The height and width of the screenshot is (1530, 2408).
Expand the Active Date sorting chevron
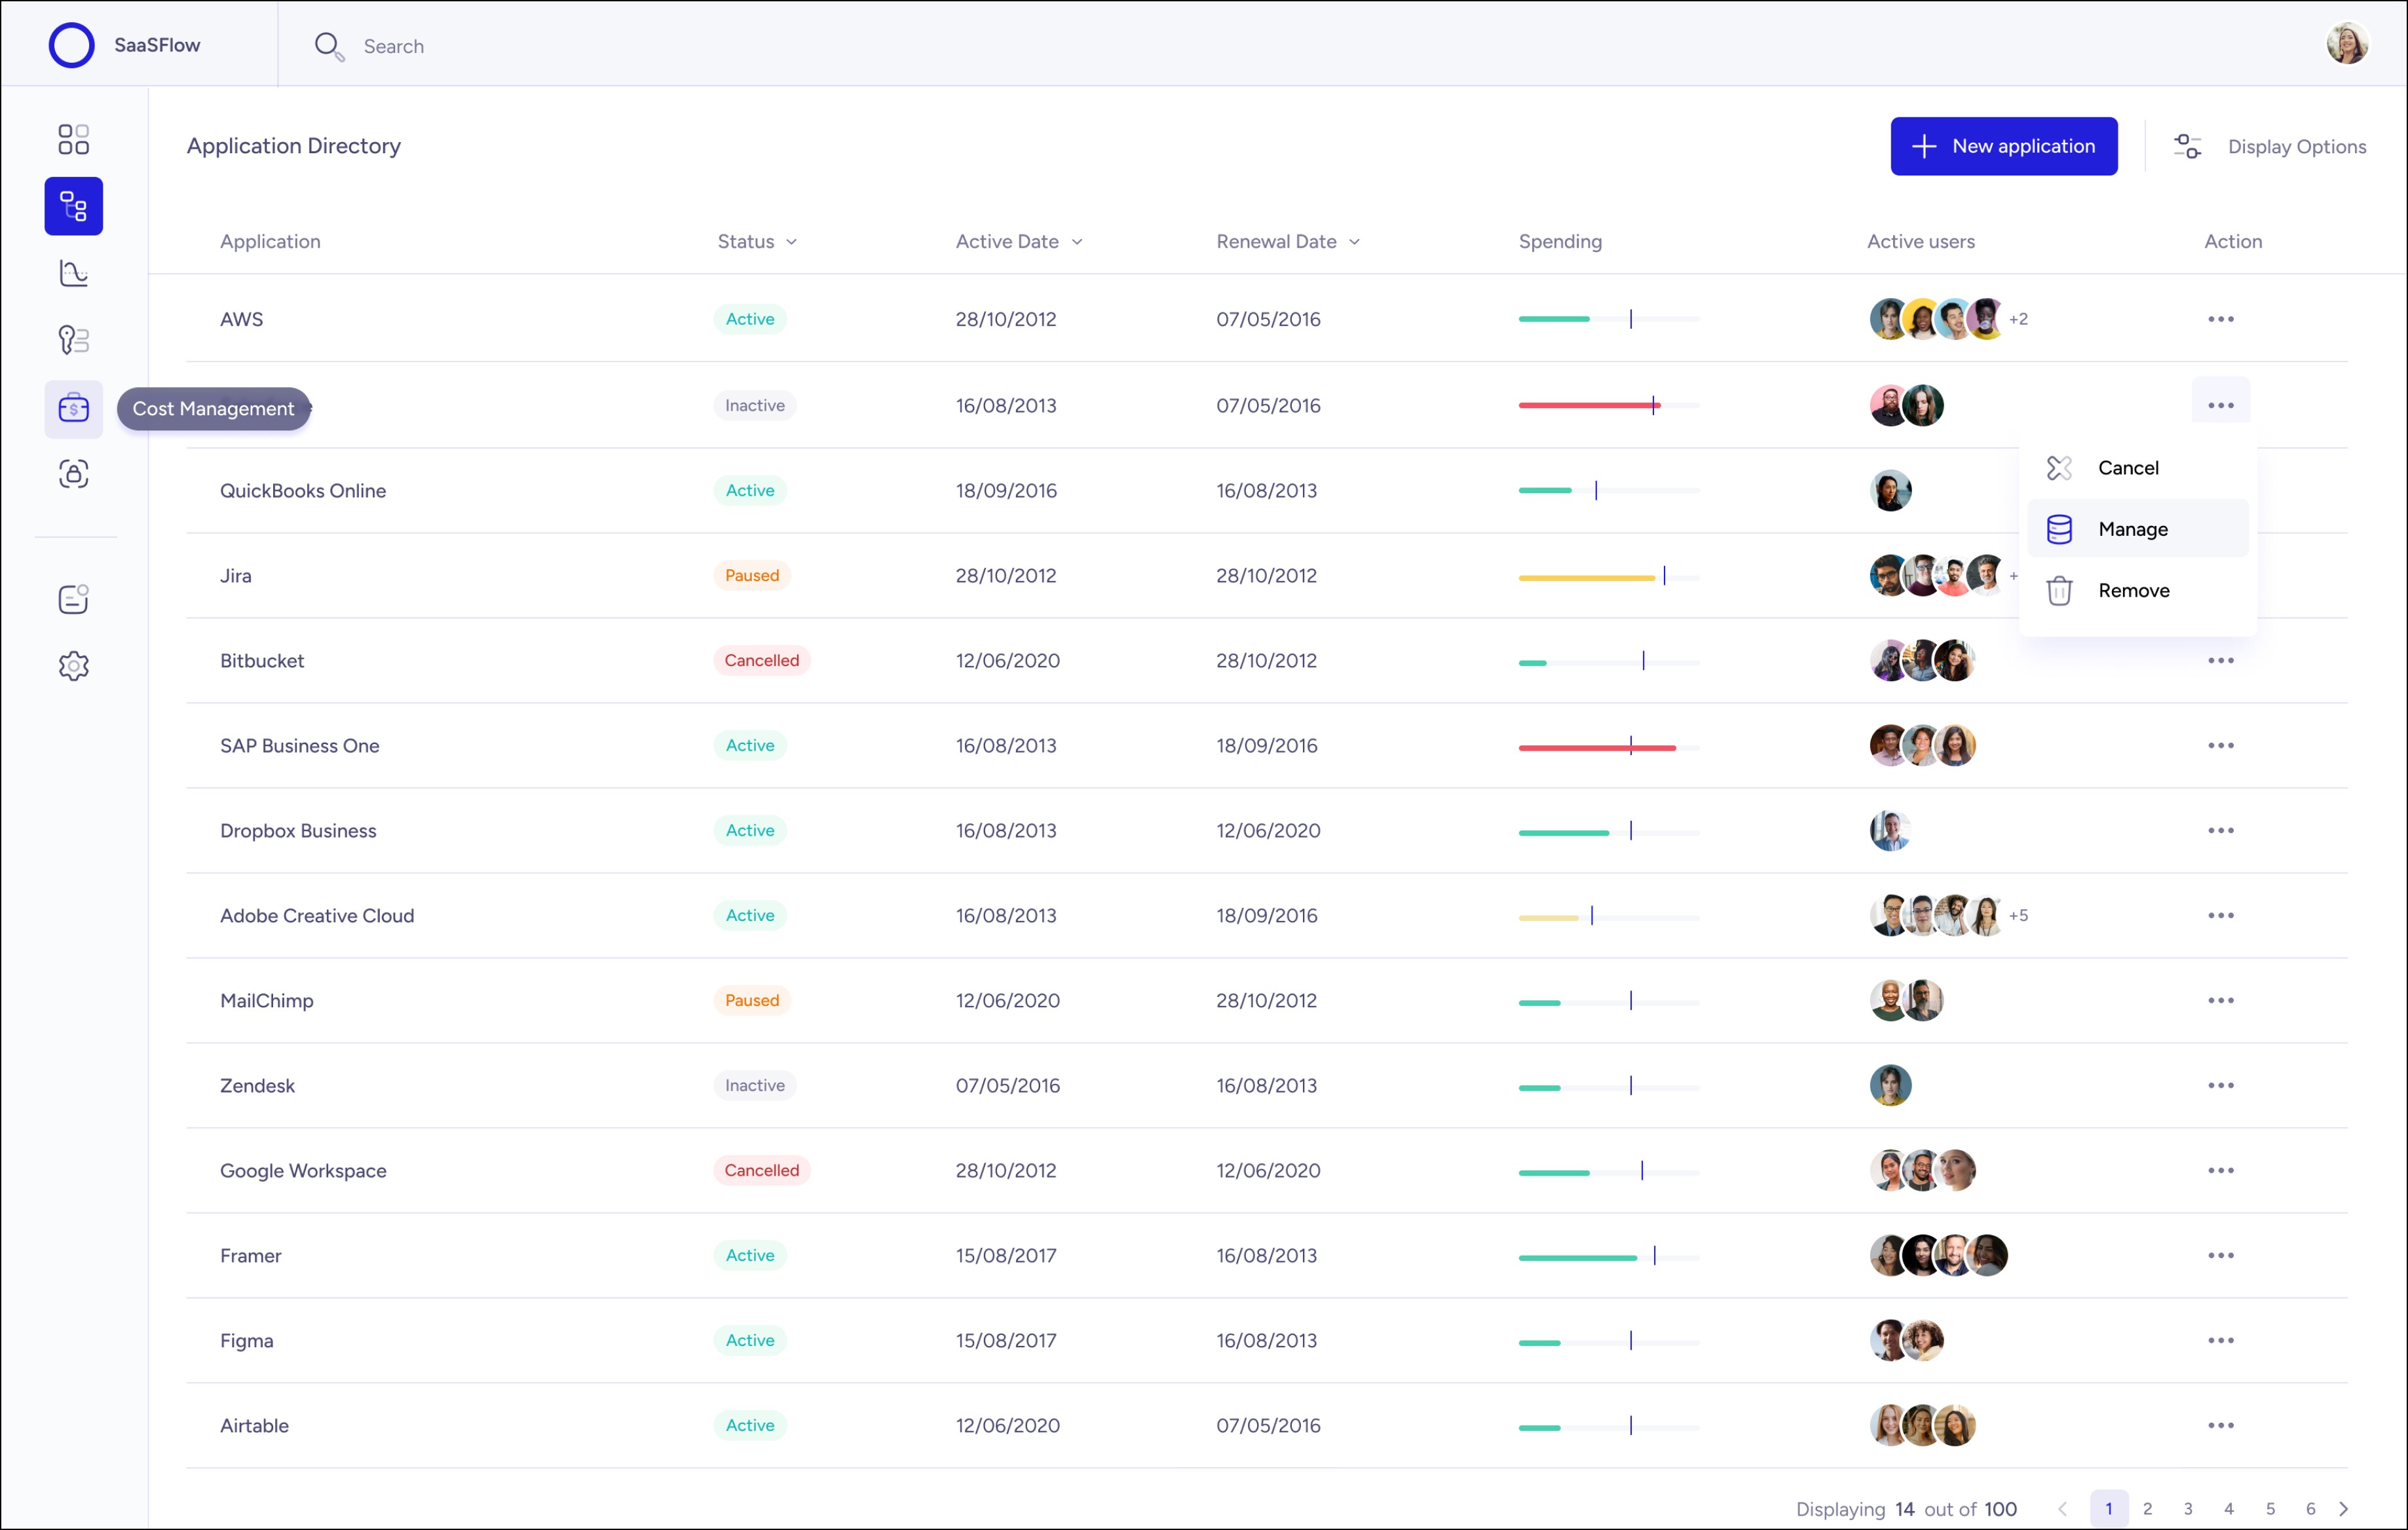tap(1077, 241)
